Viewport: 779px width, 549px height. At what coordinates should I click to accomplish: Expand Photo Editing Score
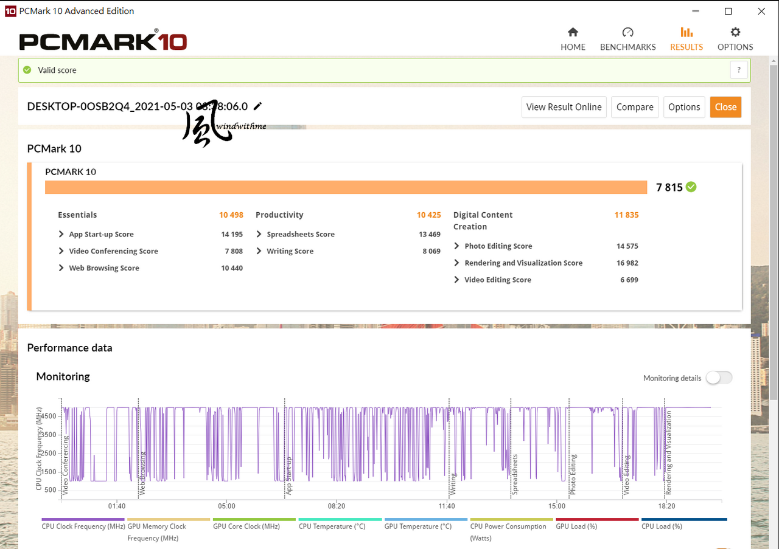(457, 246)
